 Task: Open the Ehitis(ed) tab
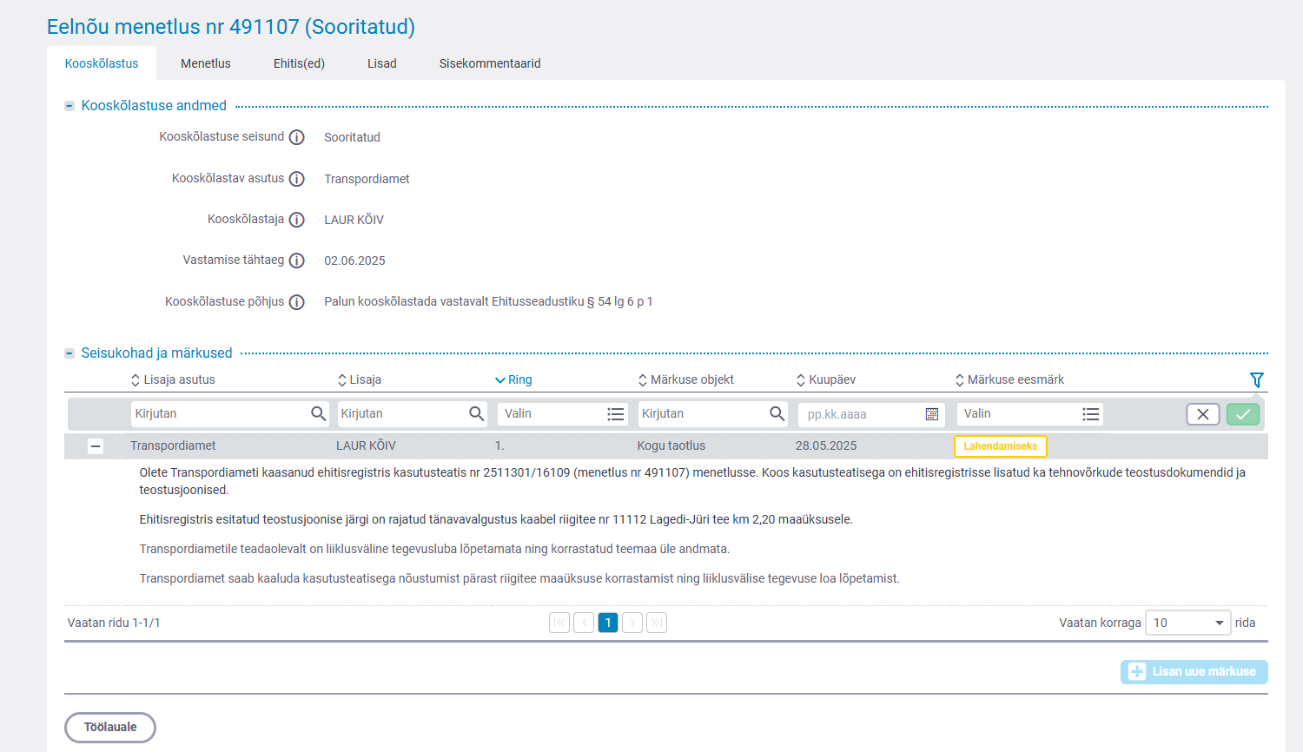tap(299, 63)
